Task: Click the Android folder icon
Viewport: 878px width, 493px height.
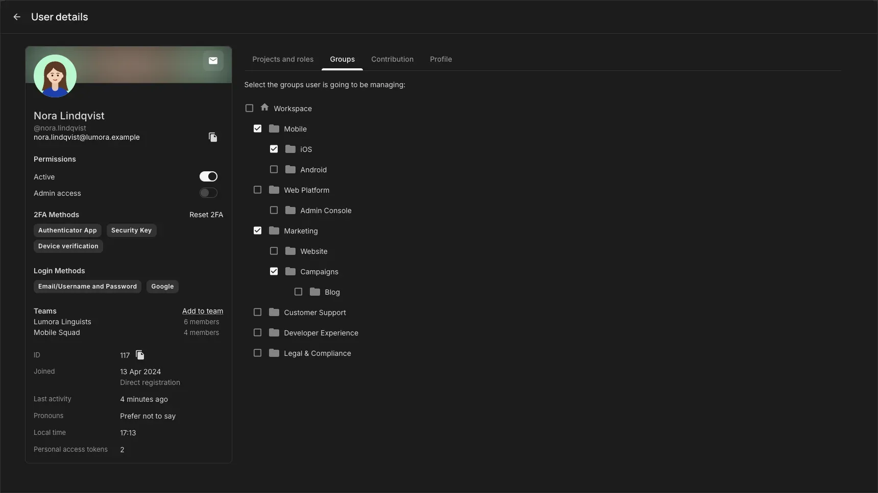Action: (290, 169)
